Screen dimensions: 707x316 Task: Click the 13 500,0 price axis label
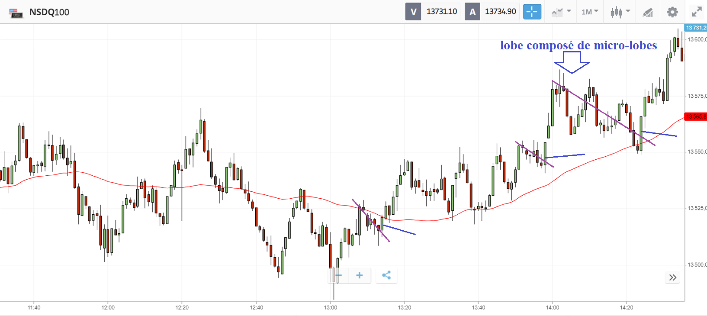[697, 264]
